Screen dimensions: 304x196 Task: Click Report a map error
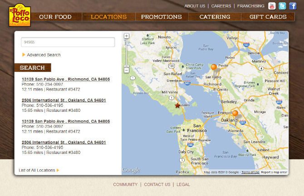coord(274,172)
